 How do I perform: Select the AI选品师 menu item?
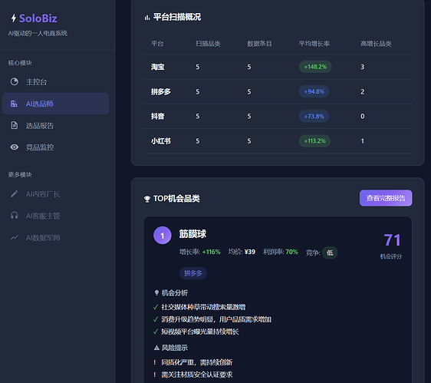click(x=56, y=104)
